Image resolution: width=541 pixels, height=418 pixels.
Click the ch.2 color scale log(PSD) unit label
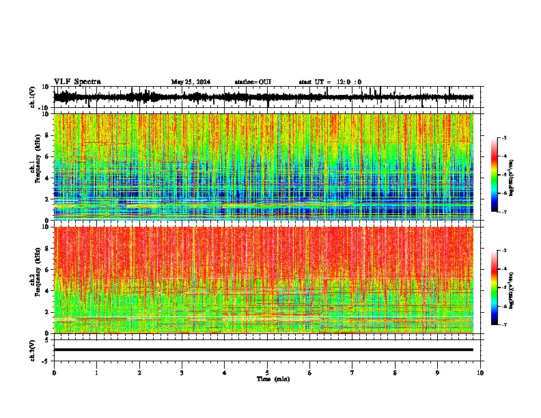[512, 290]
